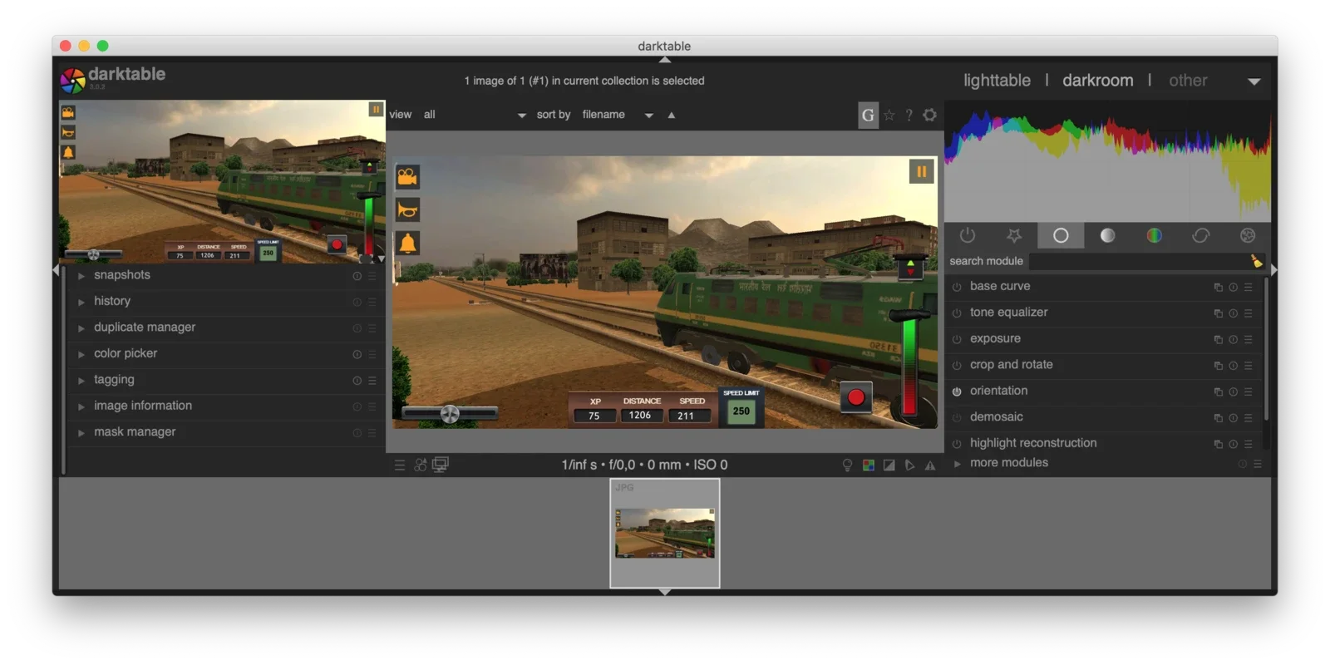Screen dimensions: 1330x665
Task: Toggle gamut check warning triangle icon
Action: tap(930, 465)
